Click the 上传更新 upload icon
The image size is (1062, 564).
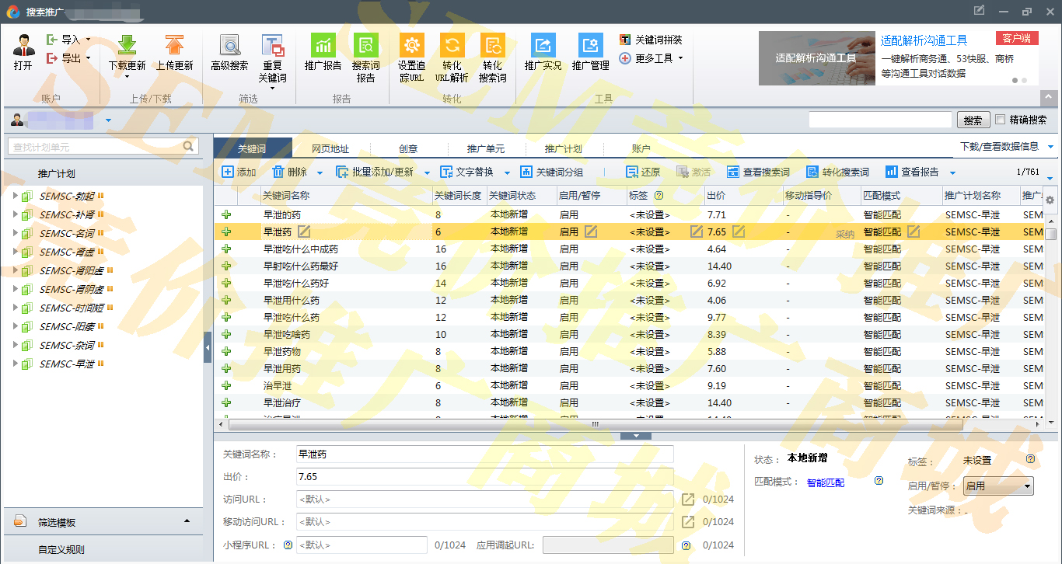[174, 46]
